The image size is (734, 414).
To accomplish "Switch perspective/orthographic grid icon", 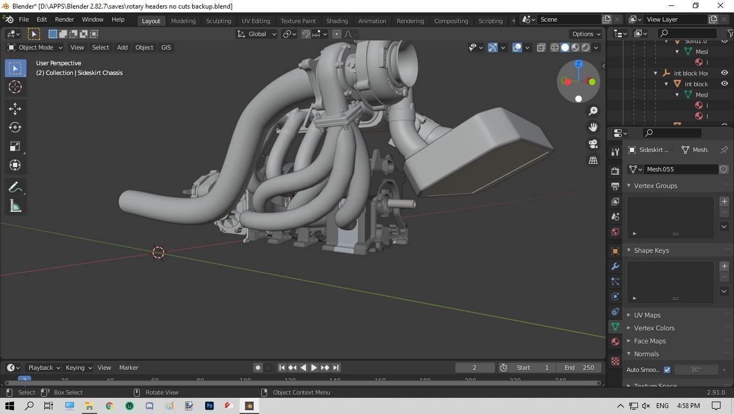I will click(593, 161).
